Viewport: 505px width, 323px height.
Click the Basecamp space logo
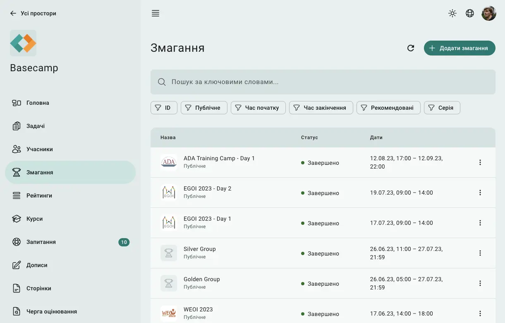click(x=23, y=43)
